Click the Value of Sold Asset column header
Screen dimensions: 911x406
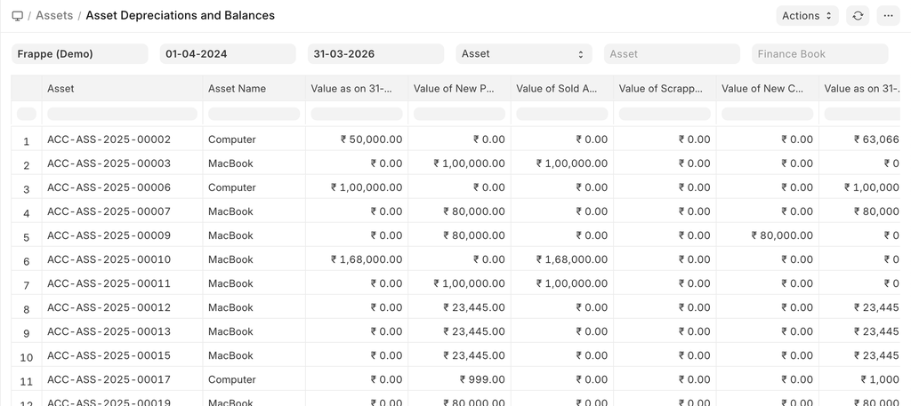[561, 89]
